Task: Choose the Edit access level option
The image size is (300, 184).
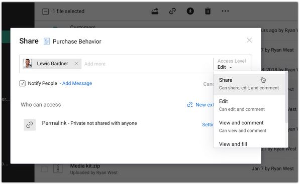Action: [249, 105]
